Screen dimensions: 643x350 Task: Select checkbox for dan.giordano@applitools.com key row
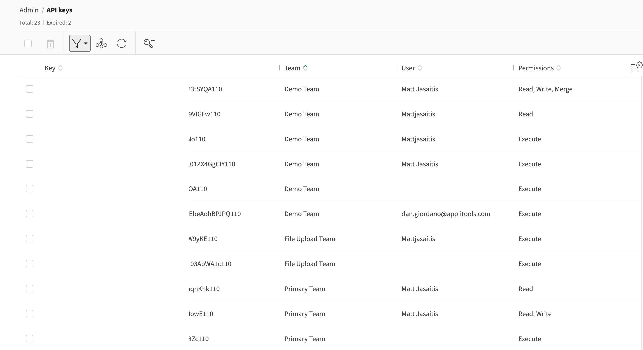30,214
